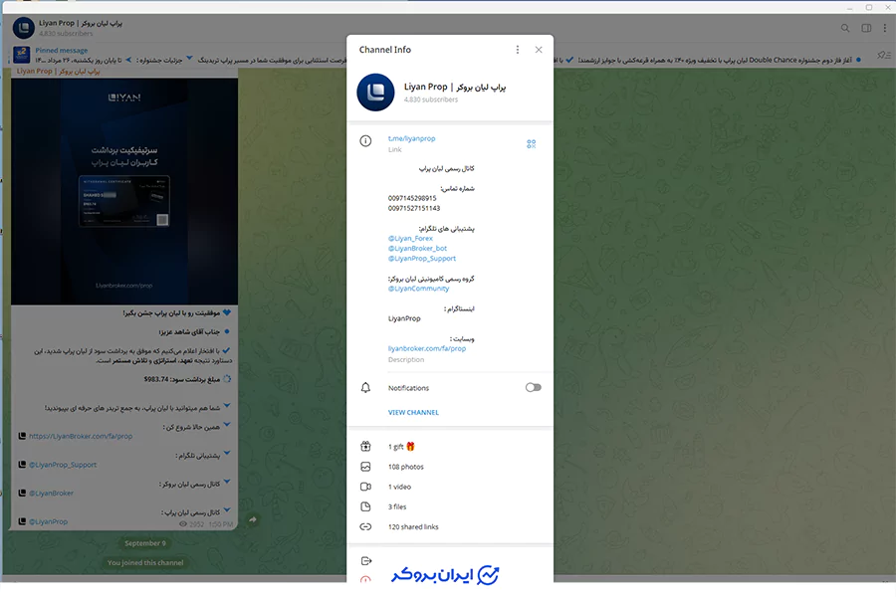896x599 pixels.
Task: Click the VIEW CHANNEL button
Action: point(412,412)
